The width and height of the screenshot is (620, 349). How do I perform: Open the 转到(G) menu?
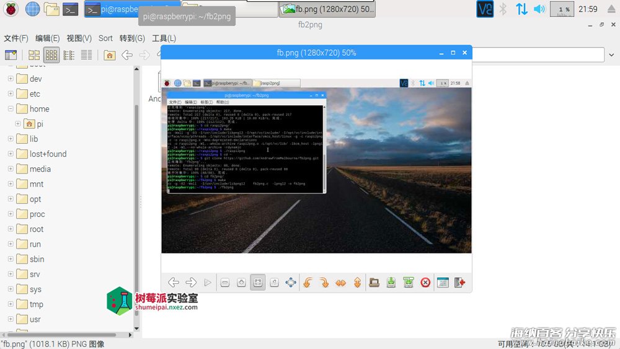pyautogui.click(x=132, y=38)
